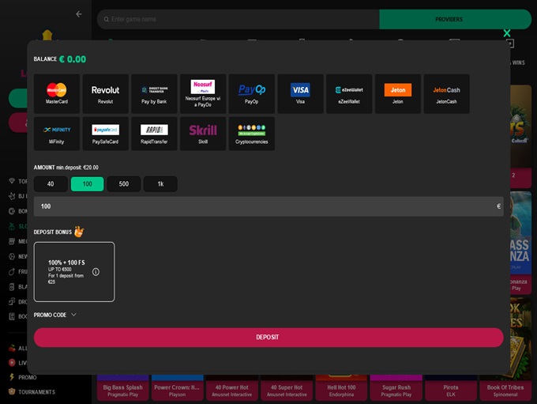This screenshot has width=537, height=404.
Task: Choose Cryptocurrencies payment tile
Action: [252, 134]
